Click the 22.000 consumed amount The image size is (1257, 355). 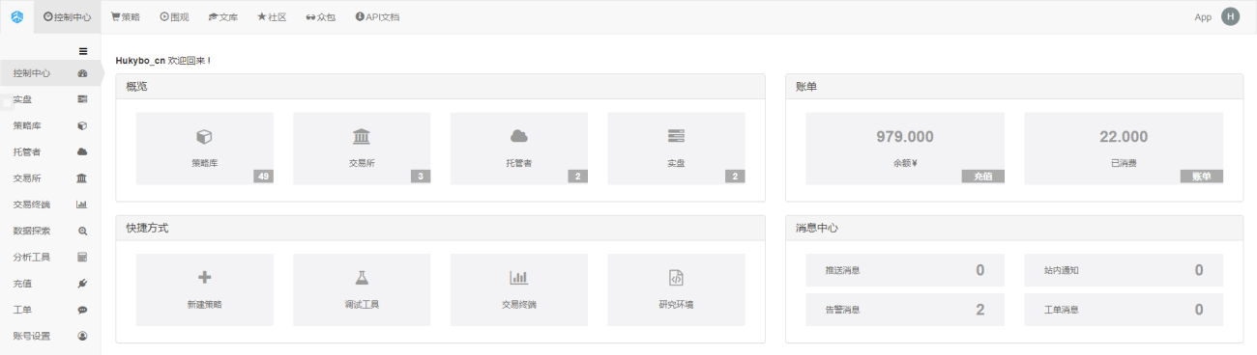1124,137
